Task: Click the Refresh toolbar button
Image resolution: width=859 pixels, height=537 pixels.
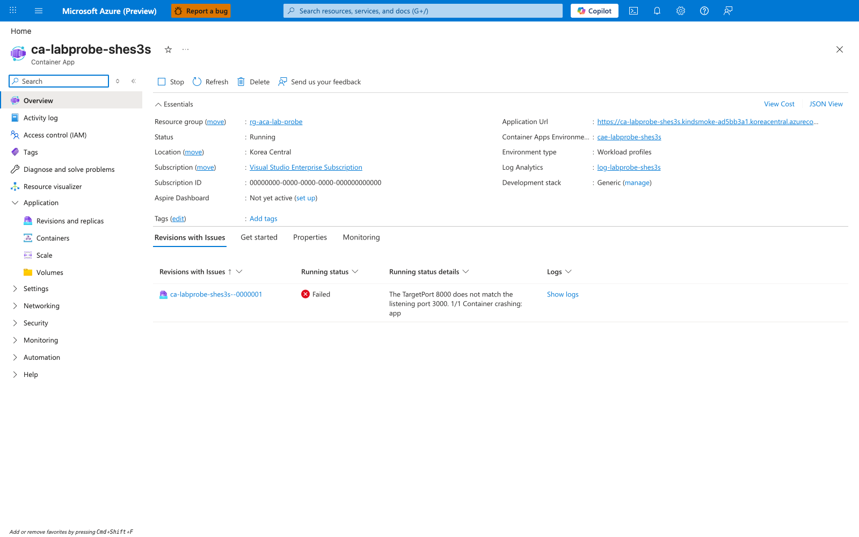Action: point(210,82)
